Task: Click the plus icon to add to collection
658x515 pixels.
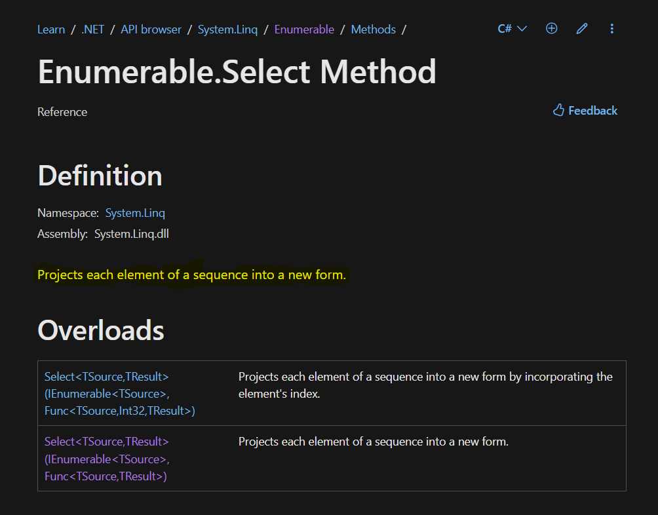Action: (551, 28)
